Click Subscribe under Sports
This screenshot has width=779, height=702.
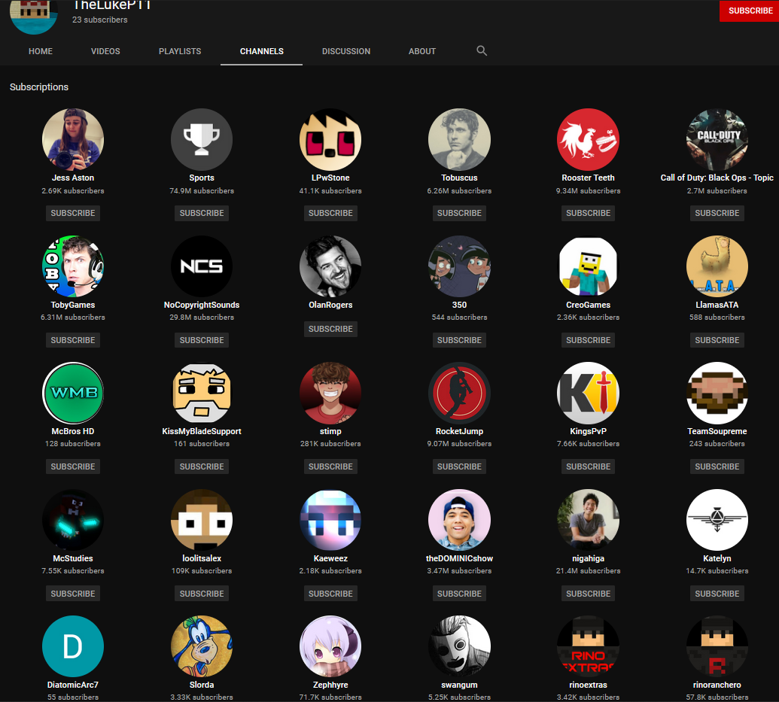[x=202, y=213]
